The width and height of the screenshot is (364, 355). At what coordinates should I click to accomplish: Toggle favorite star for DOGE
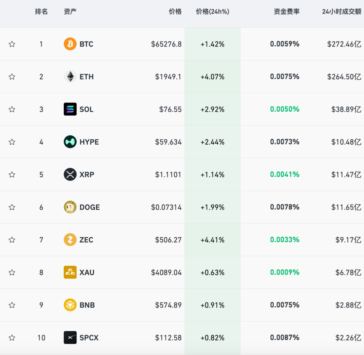click(12, 207)
